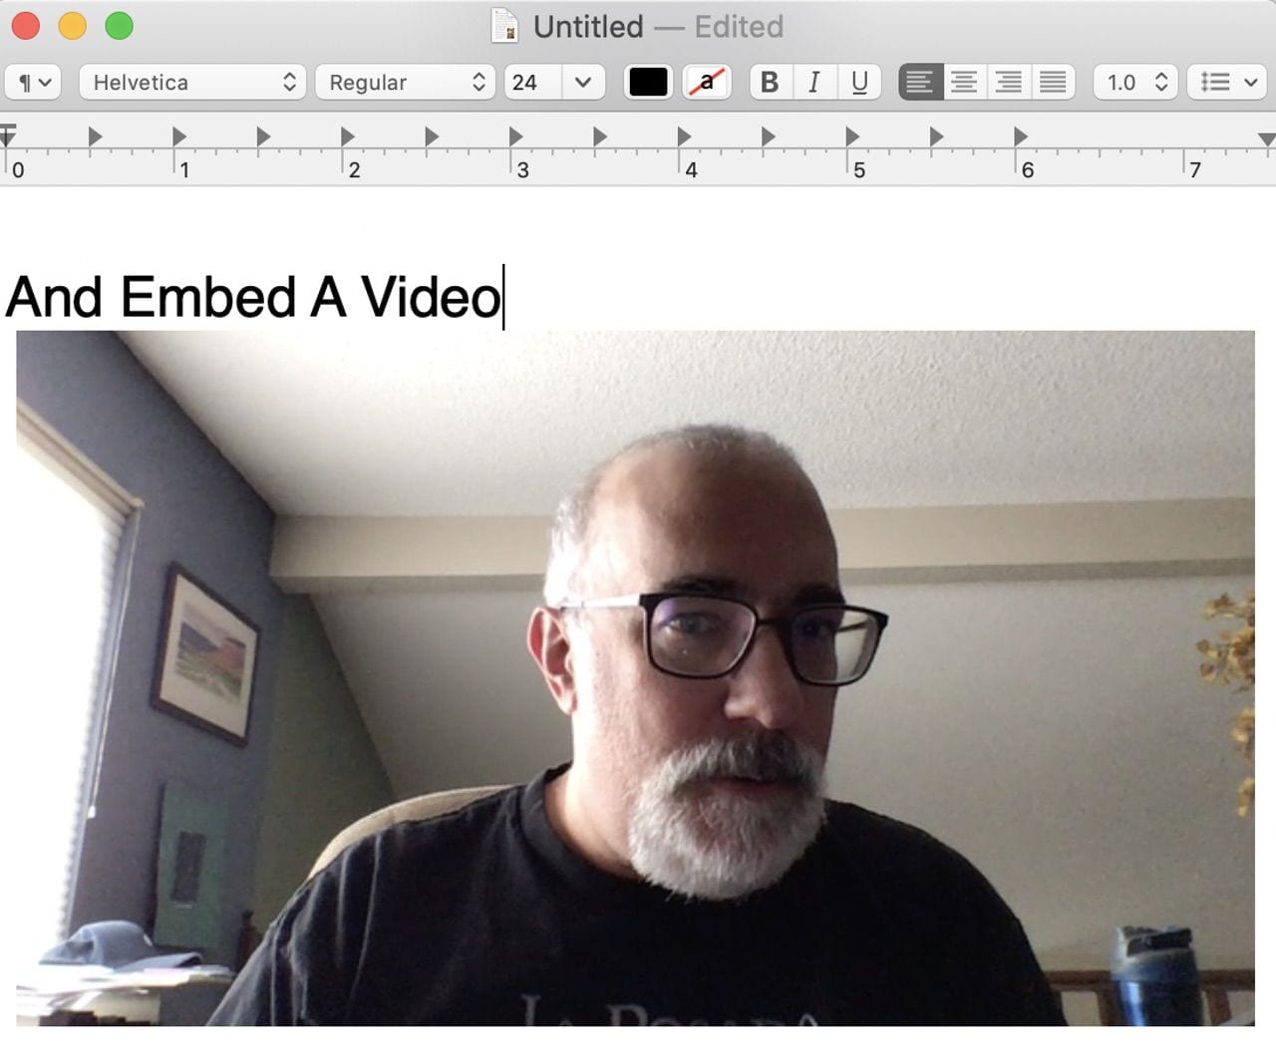The image size is (1276, 1044).
Task: Align text to the right
Action: [x=1008, y=83]
